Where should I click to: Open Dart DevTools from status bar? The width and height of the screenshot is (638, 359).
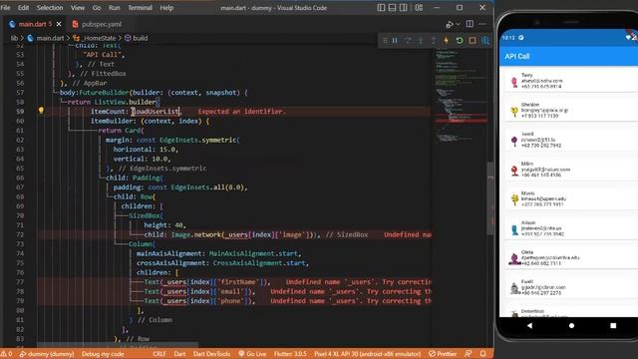pyautogui.click(x=211, y=354)
